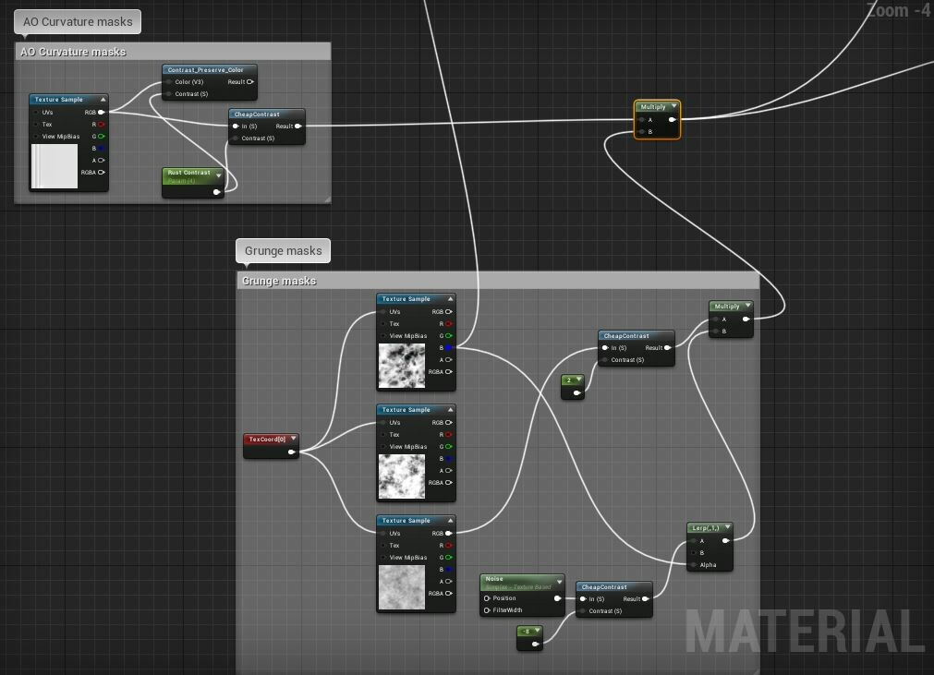Viewport: 934px width, 675px height.
Task: Select the white texture preview in AO Texture Sample
Action: (x=55, y=166)
